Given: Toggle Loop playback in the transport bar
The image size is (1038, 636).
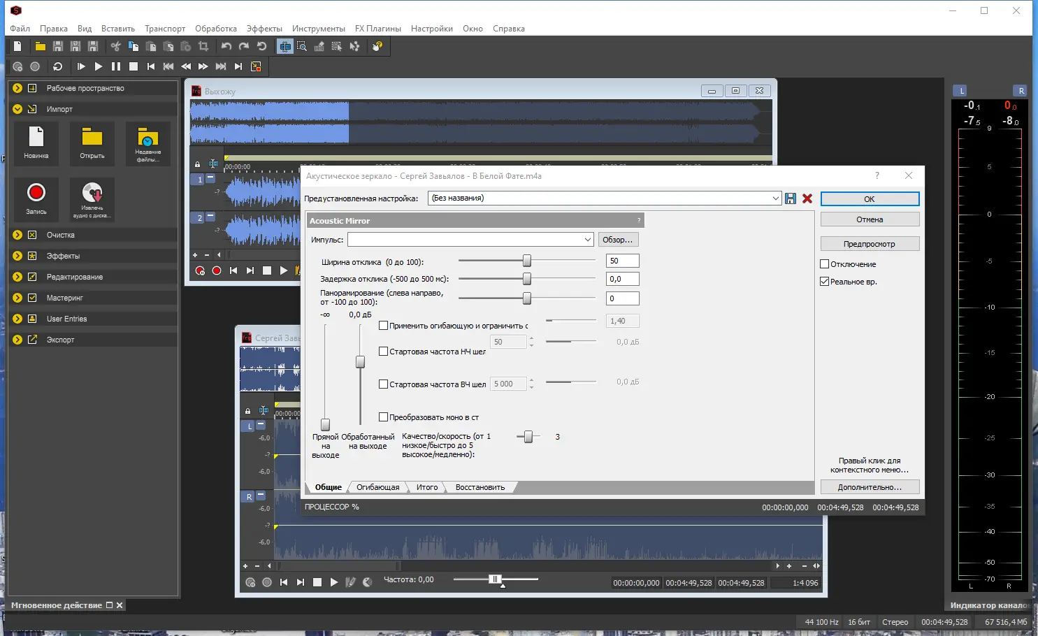Looking at the screenshot, I should pos(58,66).
